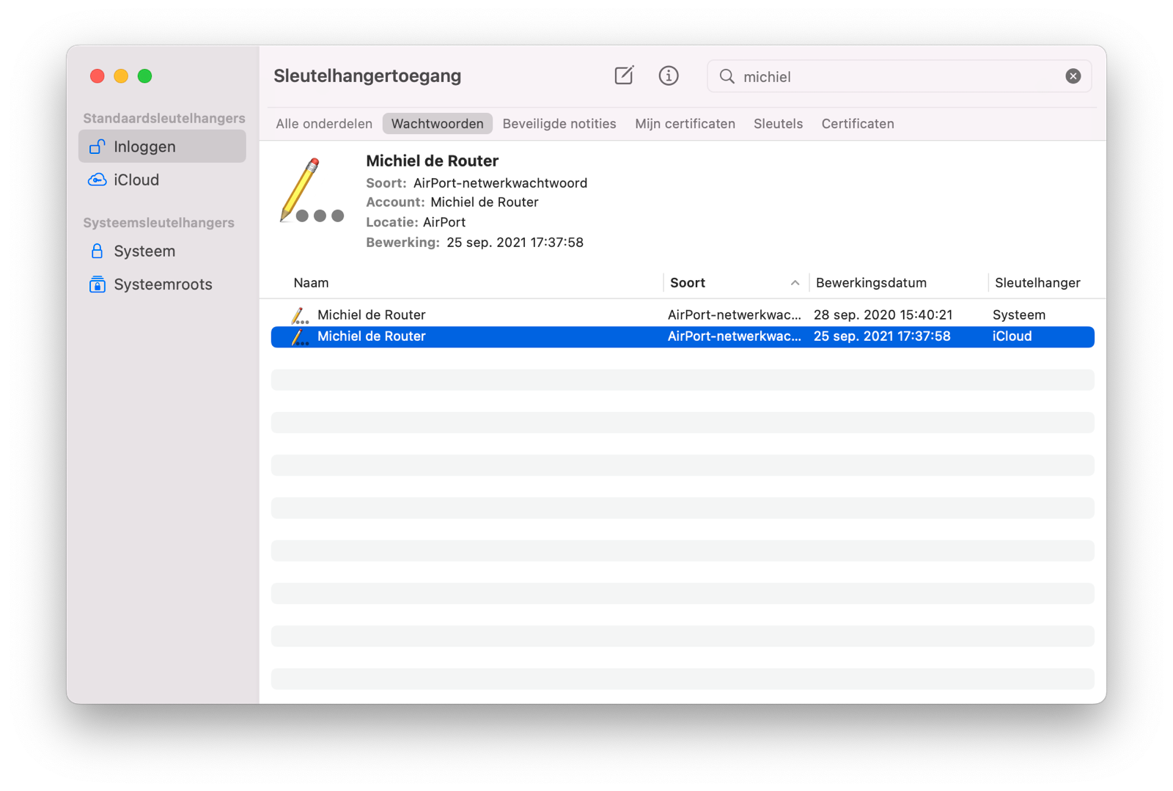Screen dimensions: 1173x791
Task: Click the large pencil password icon in details
Action: pyautogui.click(x=312, y=191)
